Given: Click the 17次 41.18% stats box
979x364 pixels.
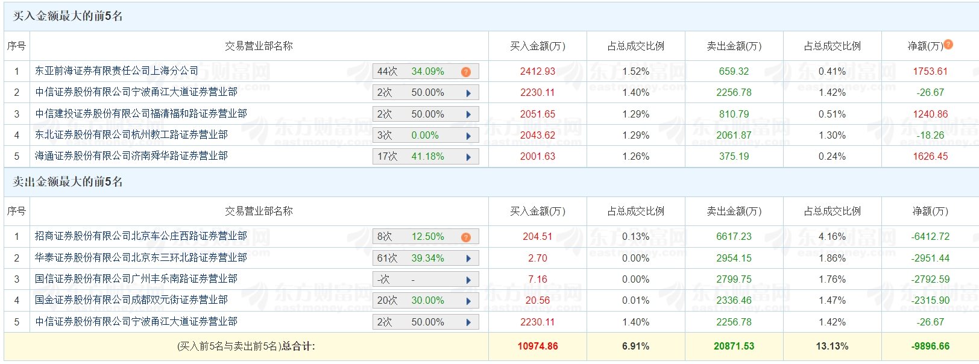Looking at the screenshot, I should tap(426, 157).
